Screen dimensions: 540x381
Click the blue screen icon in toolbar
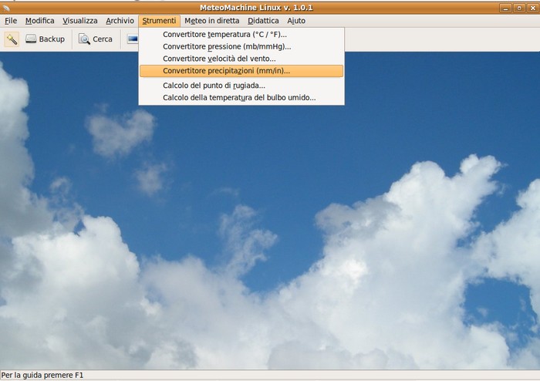[x=132, y=39]
